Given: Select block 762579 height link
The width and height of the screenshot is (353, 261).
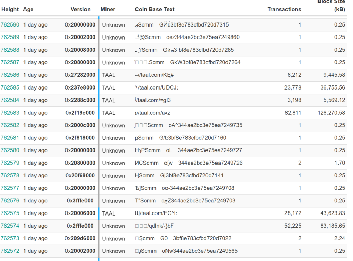Looking at the screenshot, I should 10,163.
